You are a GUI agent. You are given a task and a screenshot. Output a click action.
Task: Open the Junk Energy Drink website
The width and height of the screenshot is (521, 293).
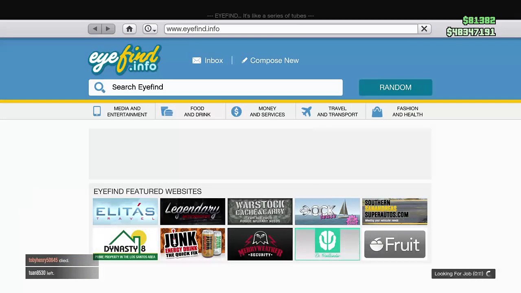[x=193, y=244]
